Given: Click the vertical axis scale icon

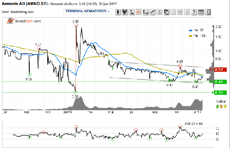Looking at the screenshot, I should tap(132, 12).
